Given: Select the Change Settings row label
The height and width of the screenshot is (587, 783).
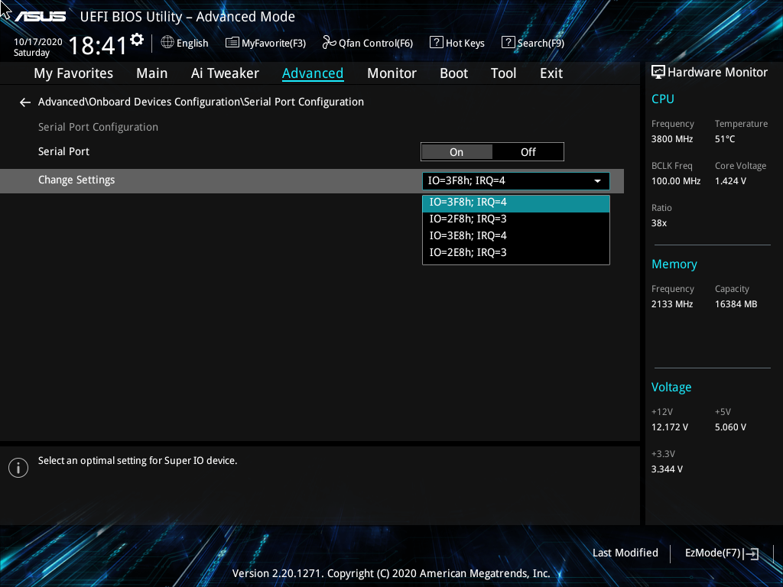Looking at the screenshot, I should point(76,180).
